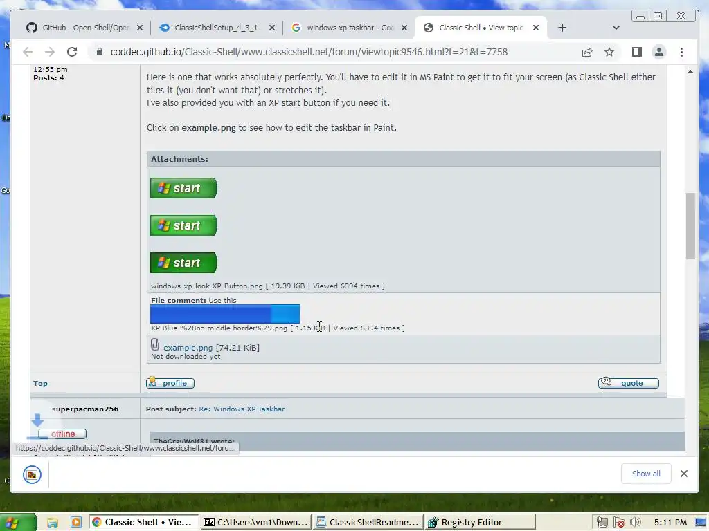Open the browser side panel
709x531 pixels.
click(637, 52)
